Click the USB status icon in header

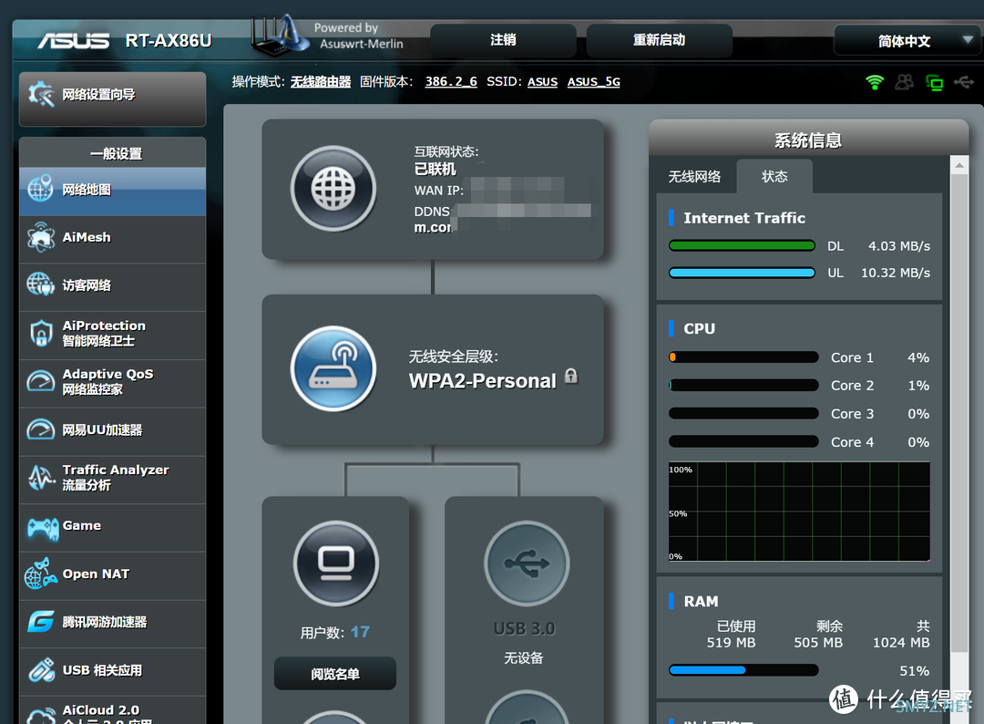coord(964,82)
